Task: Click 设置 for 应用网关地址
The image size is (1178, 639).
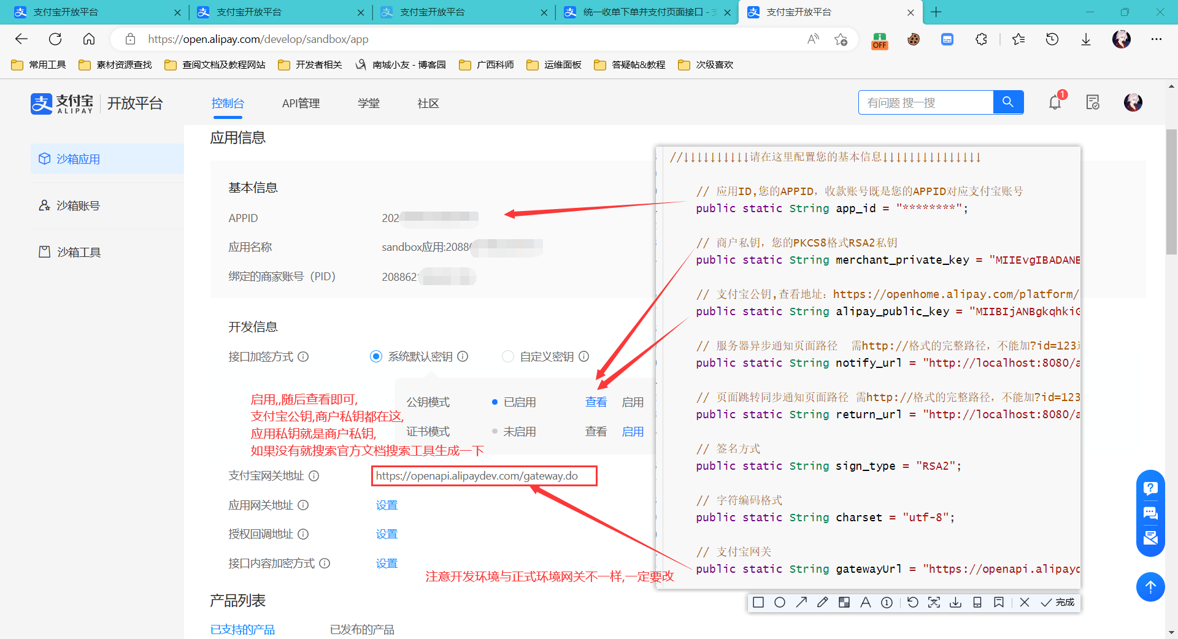Action: tap(387, 505)
